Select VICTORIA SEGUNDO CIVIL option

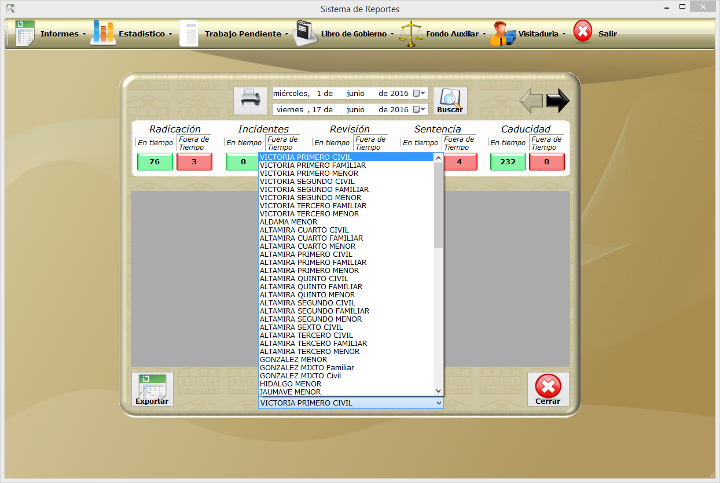[x=346, y=181]
